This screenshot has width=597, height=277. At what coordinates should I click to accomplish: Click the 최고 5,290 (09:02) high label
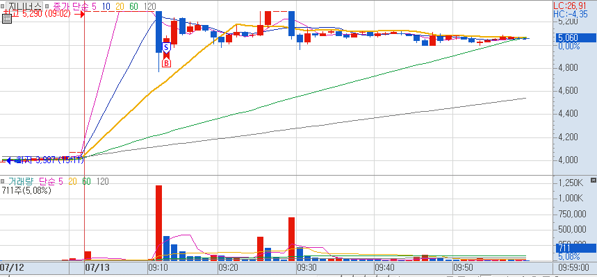tap(38, 14)
